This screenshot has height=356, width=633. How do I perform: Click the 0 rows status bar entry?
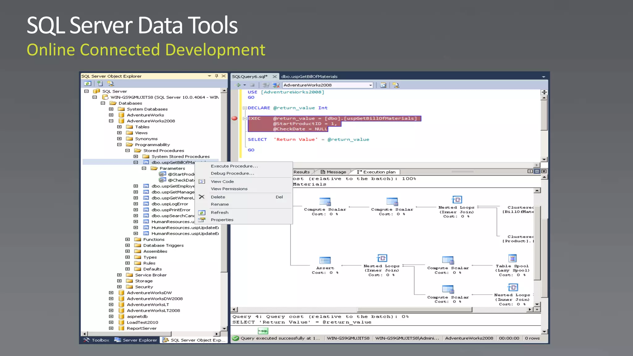pos(532,338)
